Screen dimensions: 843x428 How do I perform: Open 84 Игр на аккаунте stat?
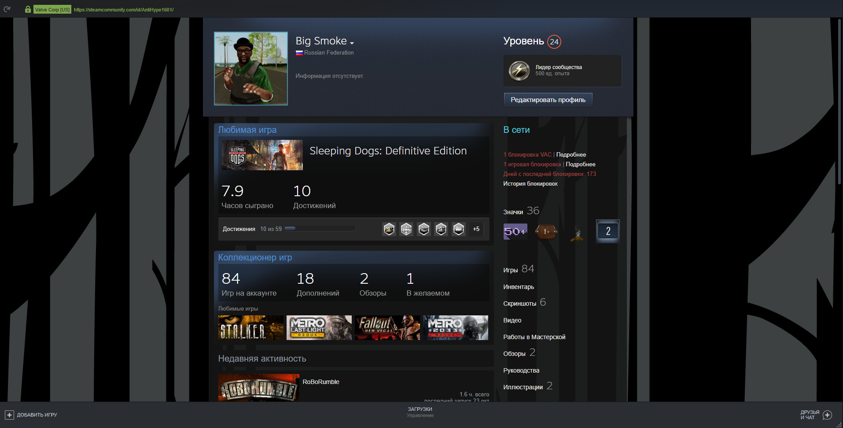pos(249,284)
